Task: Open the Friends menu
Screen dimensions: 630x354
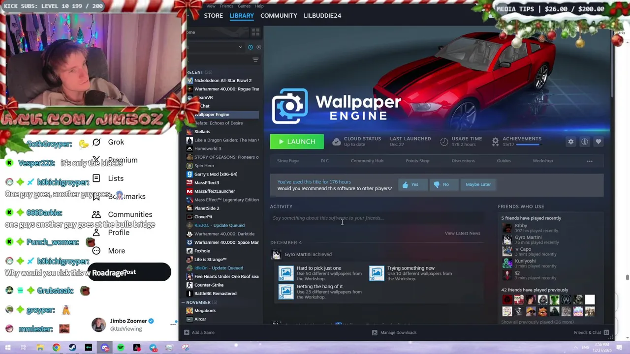Action: [227, 6]
